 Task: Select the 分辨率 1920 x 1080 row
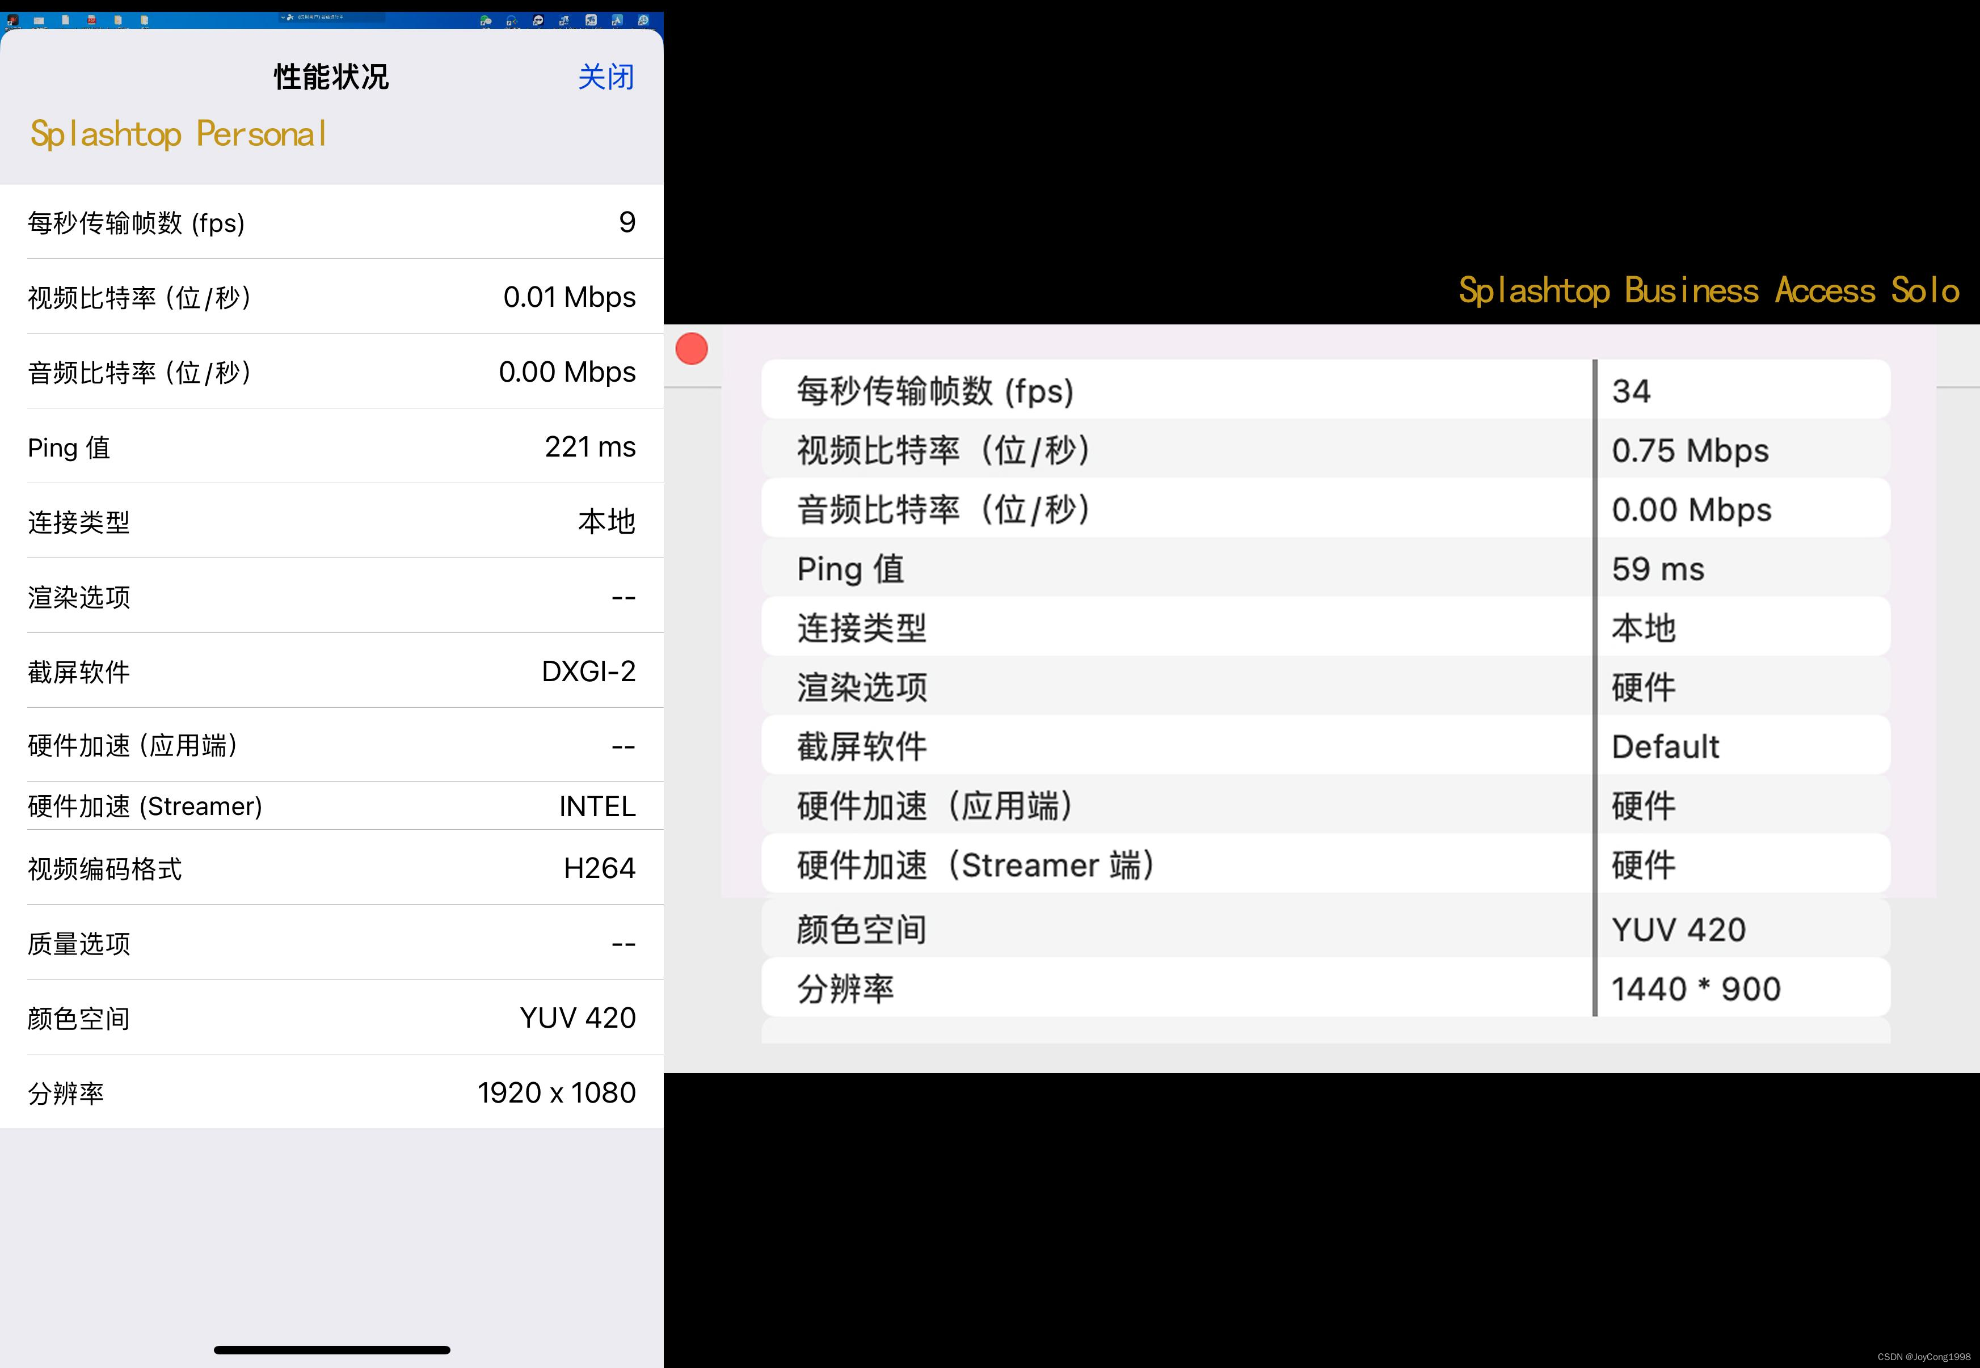(x=332, y=1092)
